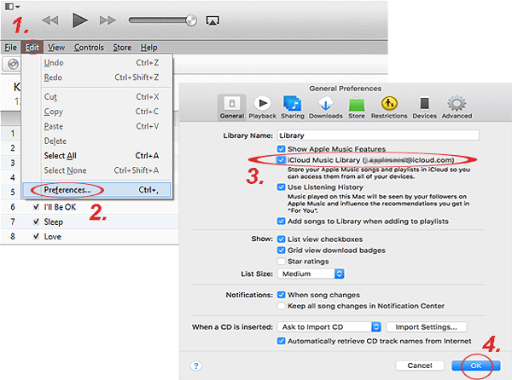Open the View menu

56,48
